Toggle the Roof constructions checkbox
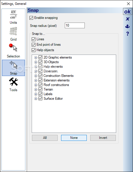The width and height of the screenshot is (133, 172). click(41, 85)
